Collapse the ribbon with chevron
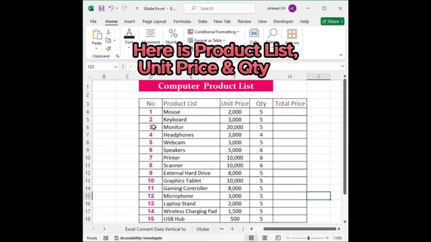The height and width of the screenshot is (242, 431). [341, 55]
